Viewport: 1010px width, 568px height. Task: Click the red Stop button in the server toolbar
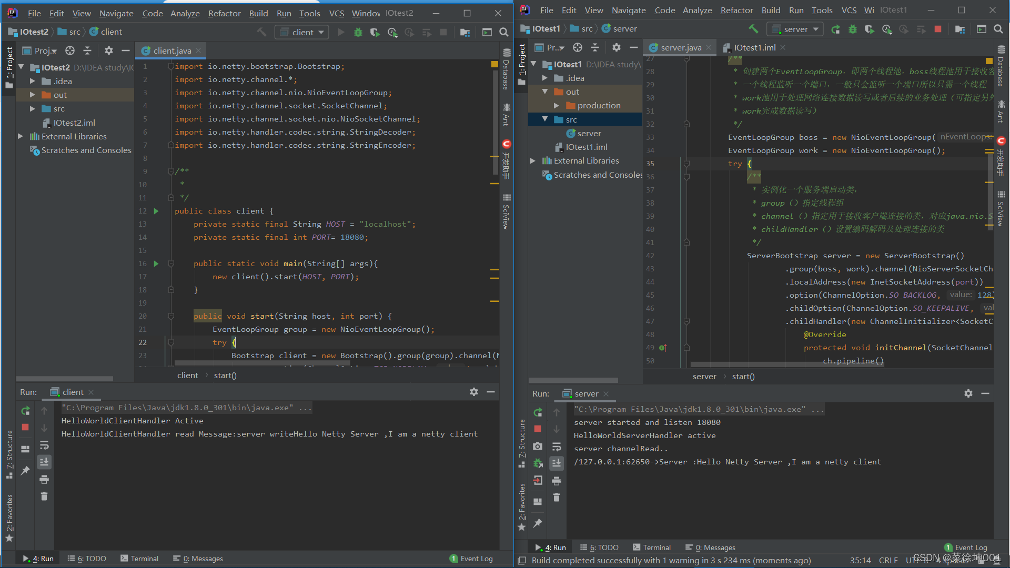tap(937, 29)
